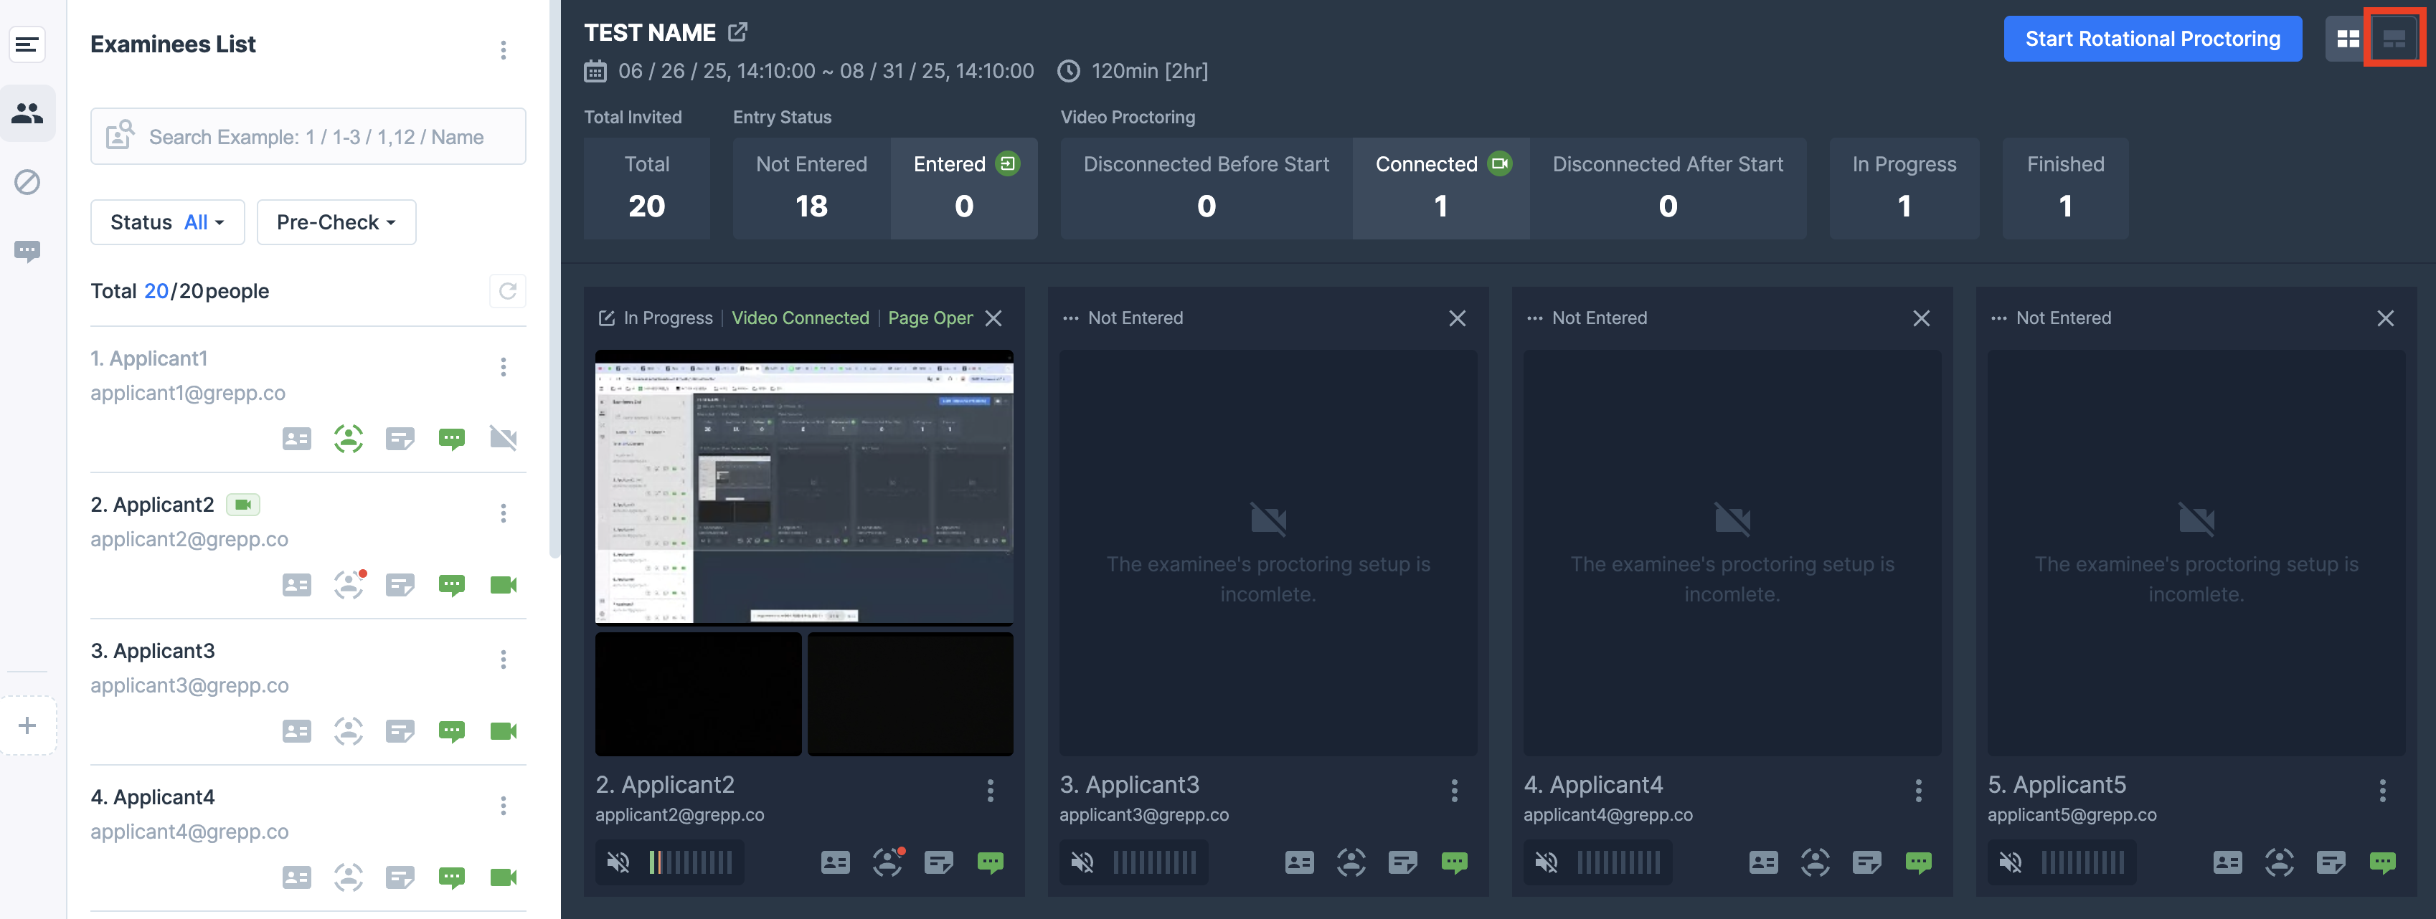Open ID card icon for Applicant1
Viewport: 2436px width, 919px height.
pyautogui.click(x=296, y=439)
